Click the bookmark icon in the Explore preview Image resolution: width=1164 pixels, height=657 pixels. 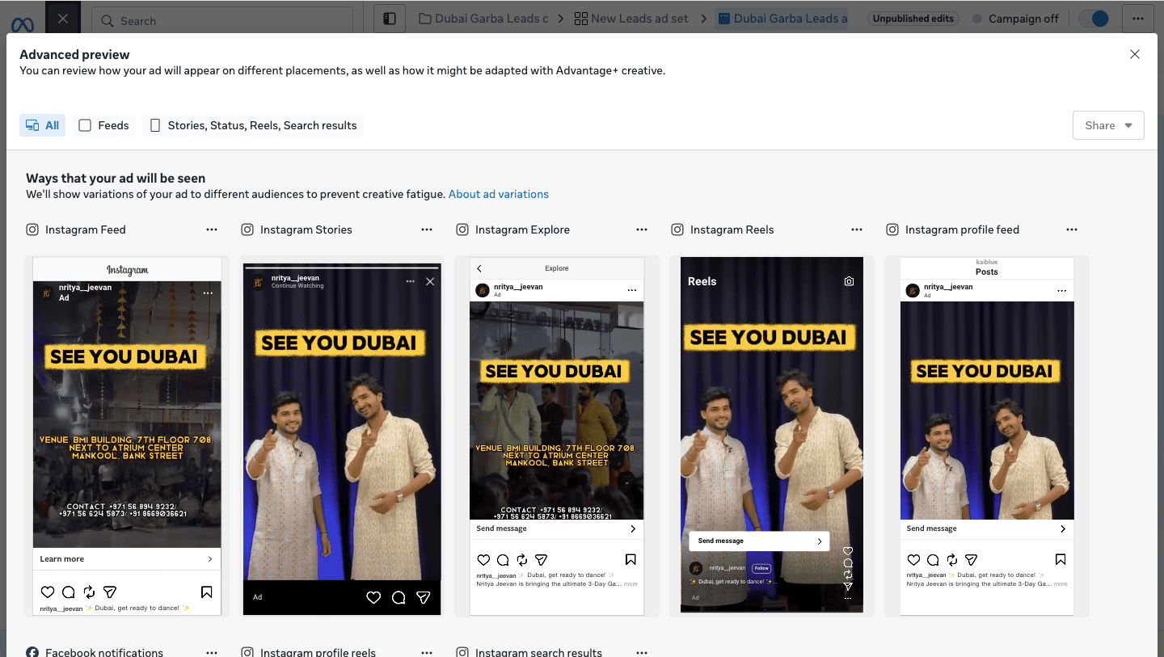pos(630,559)
